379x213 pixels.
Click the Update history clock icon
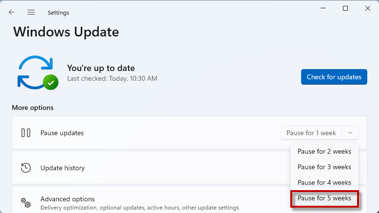26,168
